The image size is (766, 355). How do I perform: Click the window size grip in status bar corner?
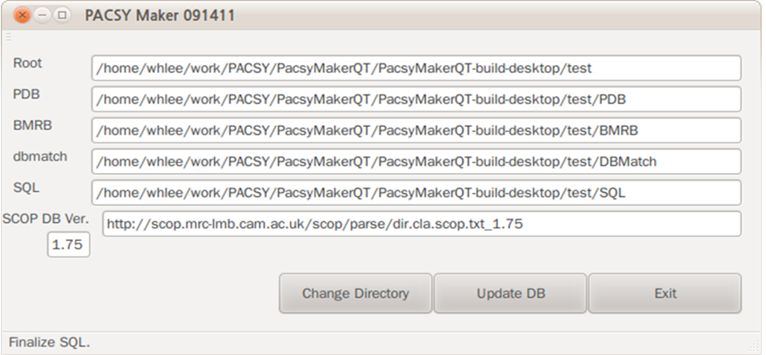tap(755, 345)
